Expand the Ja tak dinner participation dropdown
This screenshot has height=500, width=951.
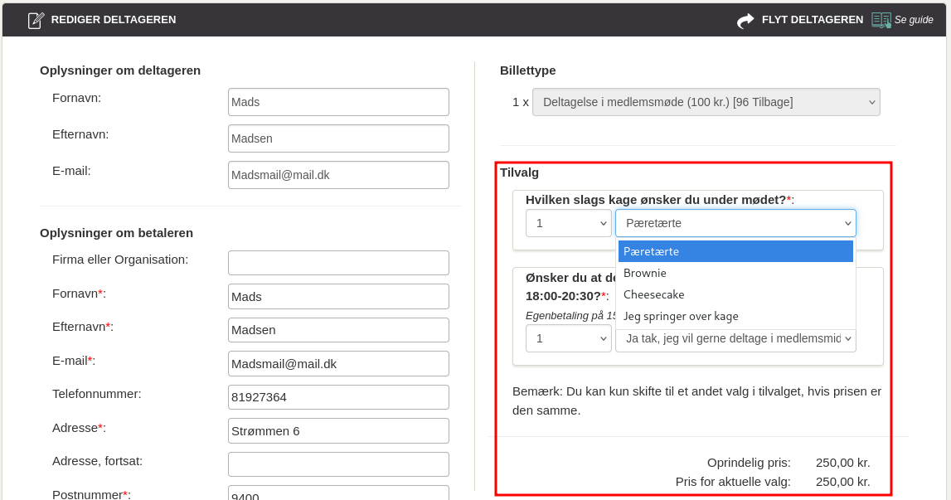click(735, 339)
